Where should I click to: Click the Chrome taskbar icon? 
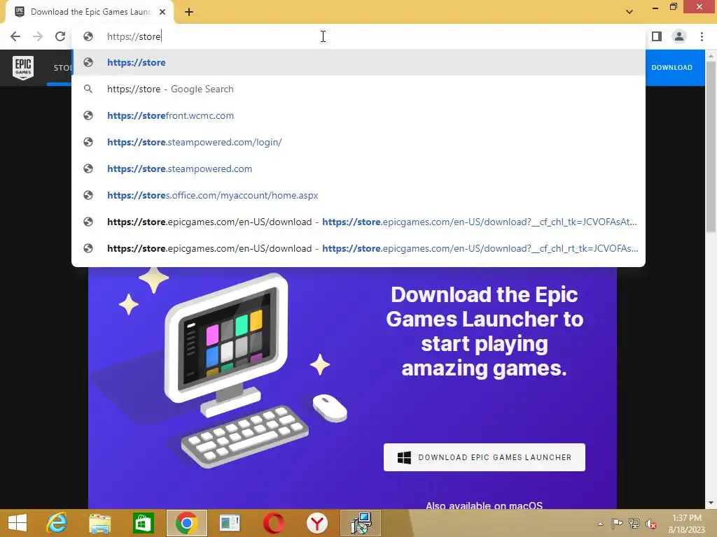point(186,523)
